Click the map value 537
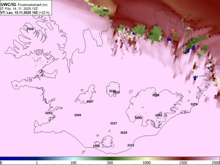The image size is (220, 165). click(185, 53)
